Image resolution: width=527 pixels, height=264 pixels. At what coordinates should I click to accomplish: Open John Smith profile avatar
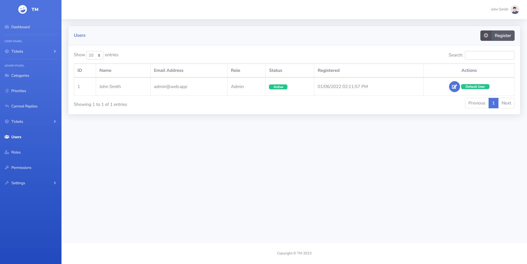pos(515,9)
